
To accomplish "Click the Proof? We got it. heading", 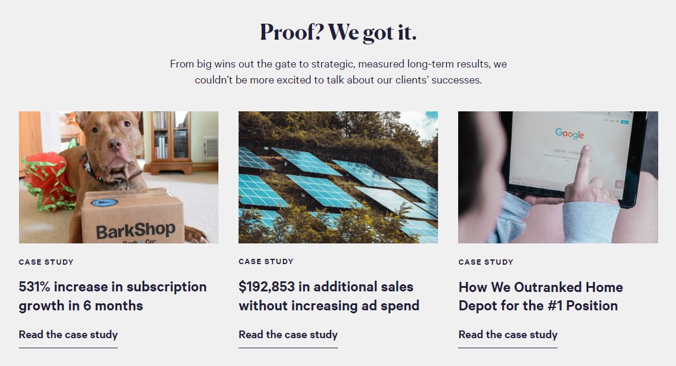I will point(338,33).
